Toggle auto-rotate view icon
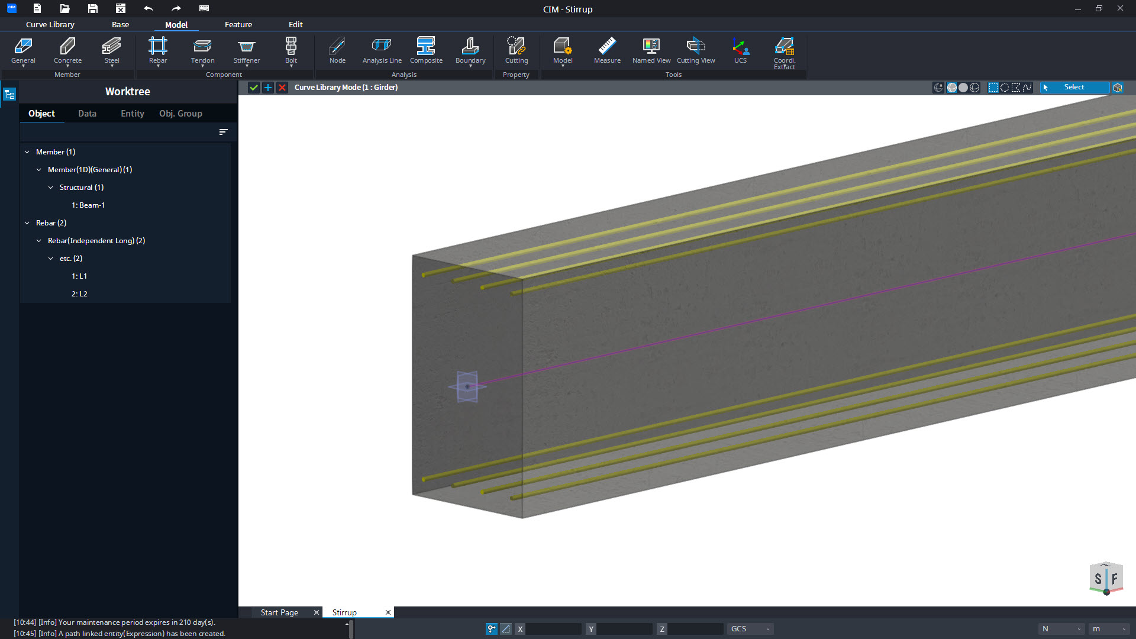The image size is (1136, 639). click(938, 88)
